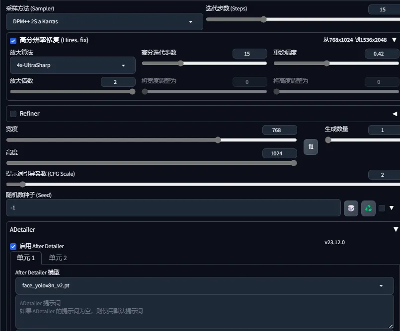
Task: Open the Sampler dropdown showing DPM++ 2S a Karras
Action: click(104, 22)
